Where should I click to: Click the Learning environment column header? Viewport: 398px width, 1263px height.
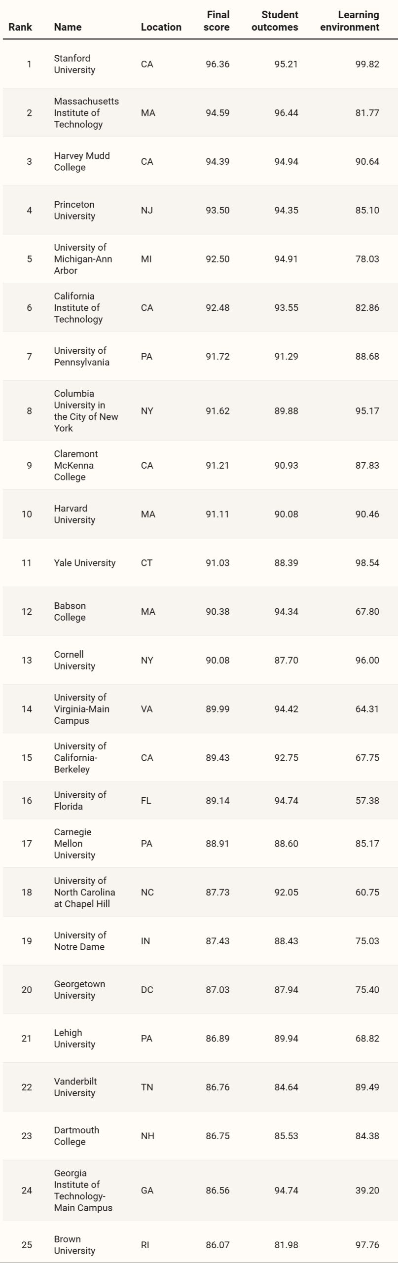[350, 21]
